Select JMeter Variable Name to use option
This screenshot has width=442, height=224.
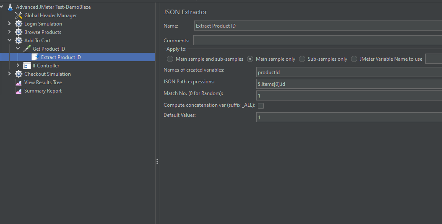(354, 59)
